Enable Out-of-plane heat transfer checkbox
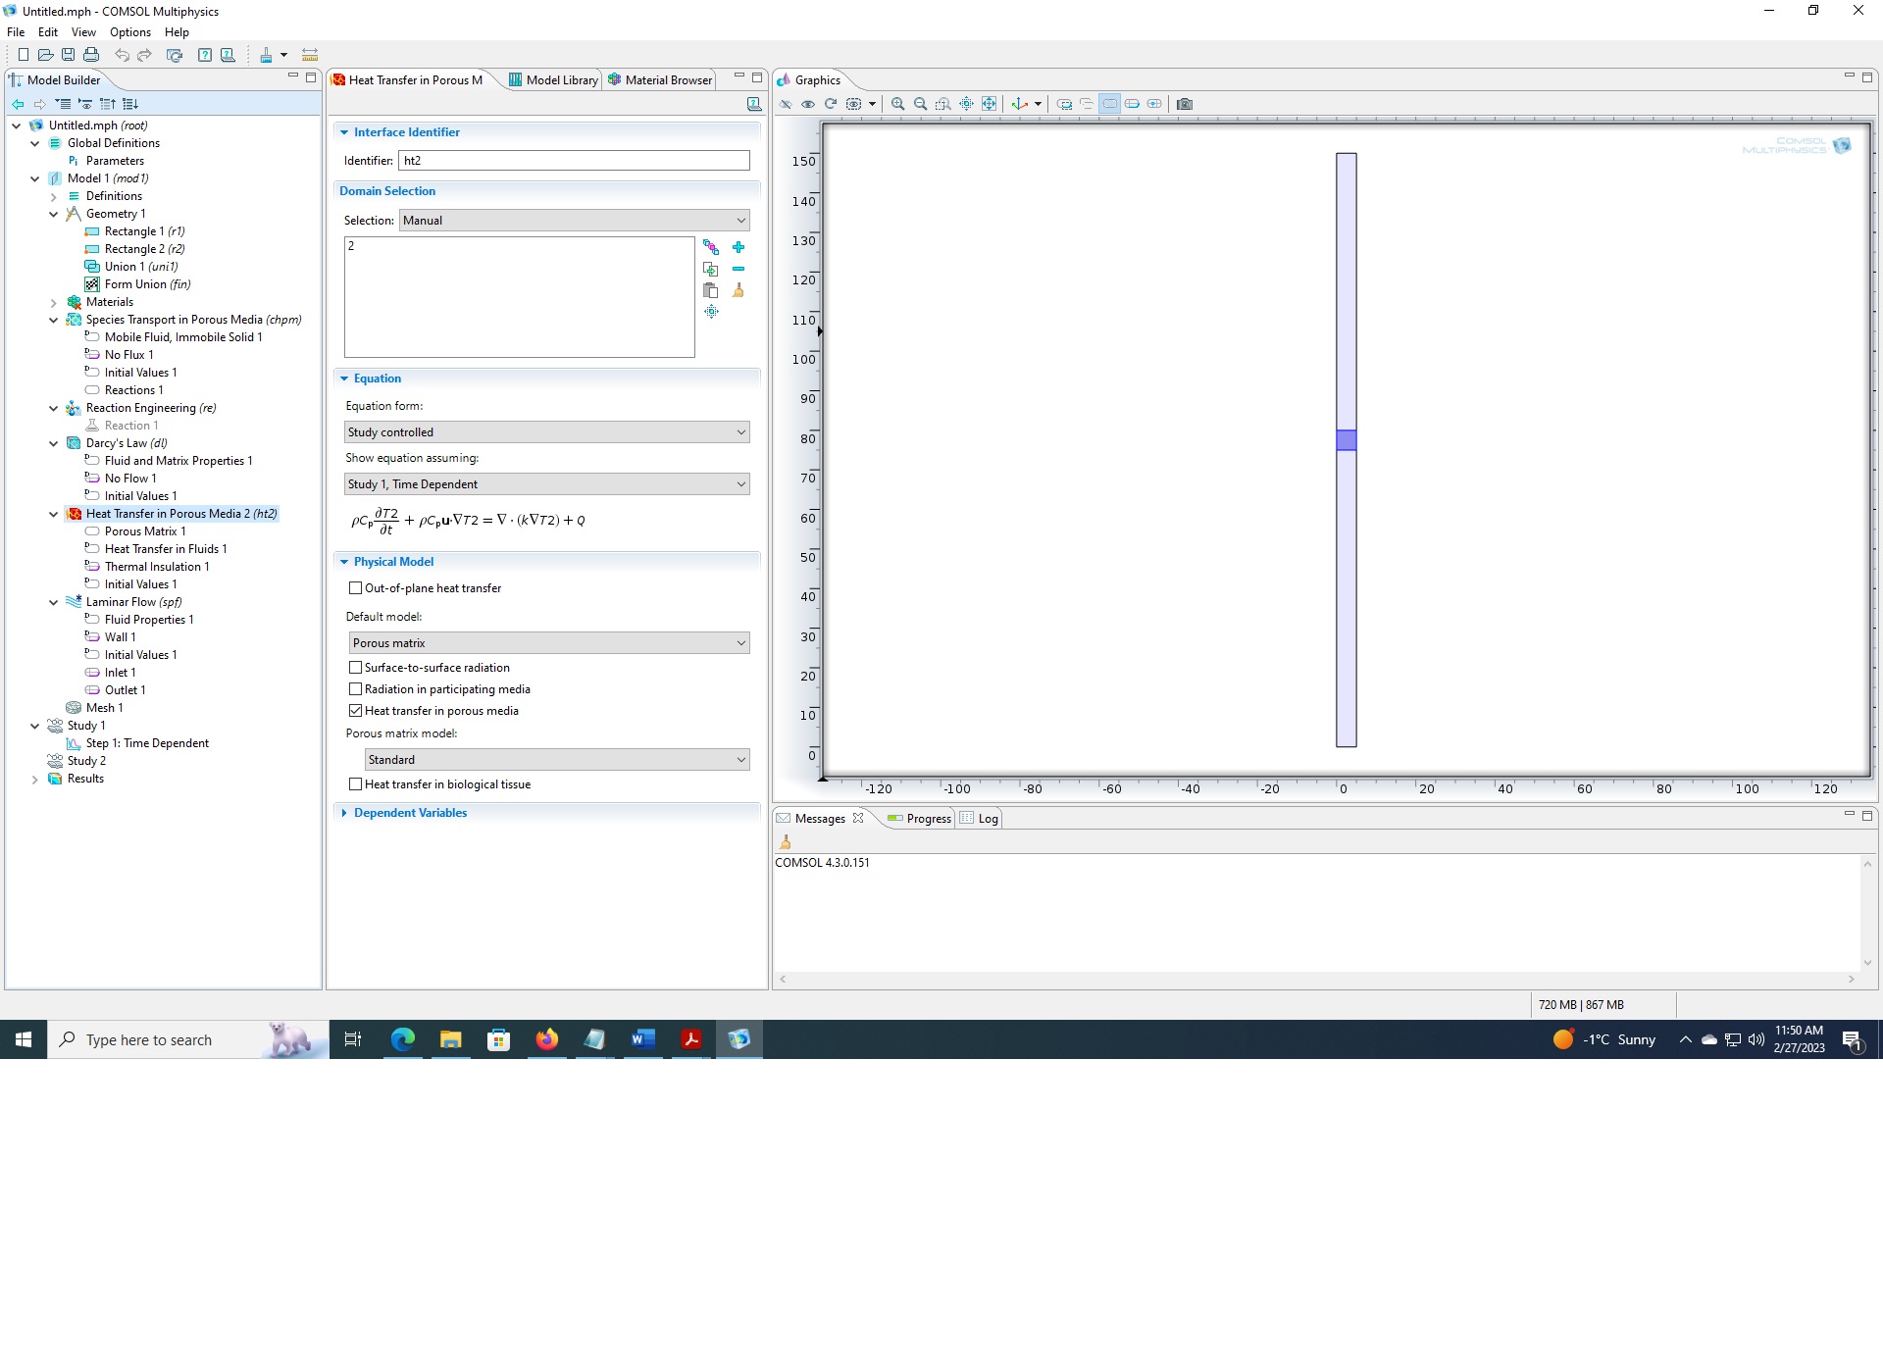1883x1363 pixels. tap(356, 588)
